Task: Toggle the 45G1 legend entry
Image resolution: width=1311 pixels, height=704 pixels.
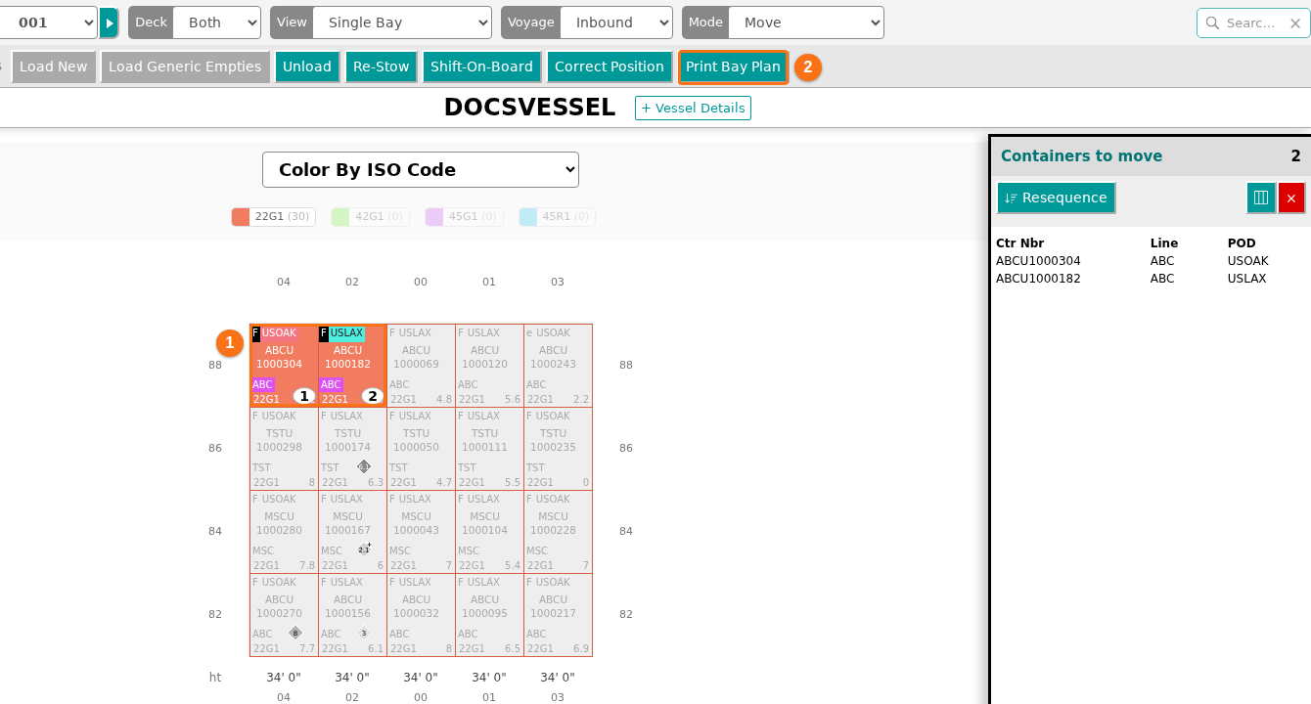Action: click(464, 217)
